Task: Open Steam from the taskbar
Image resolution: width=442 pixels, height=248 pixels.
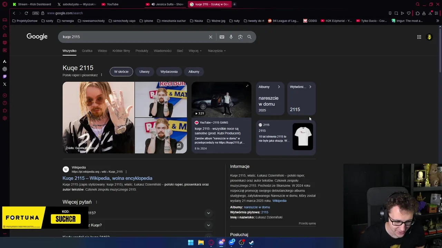Action: (251, 242)
